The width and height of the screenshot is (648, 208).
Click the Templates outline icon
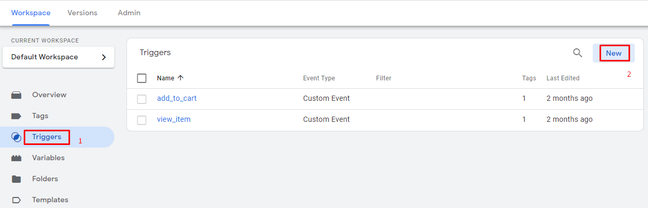tap(16, 200)
